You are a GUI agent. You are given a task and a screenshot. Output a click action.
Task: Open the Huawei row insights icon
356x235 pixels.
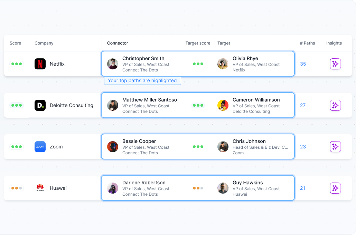pyautogui.click(x=335, y=188)
